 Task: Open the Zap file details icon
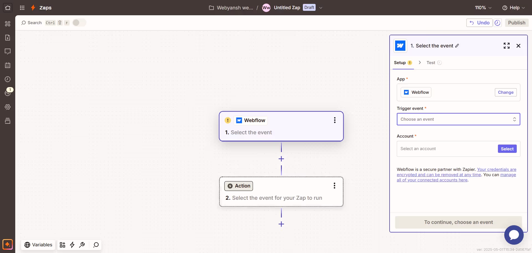pyautogui.click(x=8, y=38)
